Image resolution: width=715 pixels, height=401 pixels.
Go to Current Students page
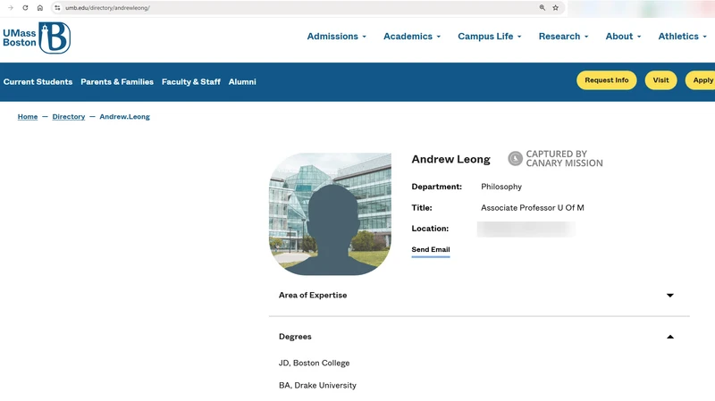pyautogui.click(x=38, y=82)
